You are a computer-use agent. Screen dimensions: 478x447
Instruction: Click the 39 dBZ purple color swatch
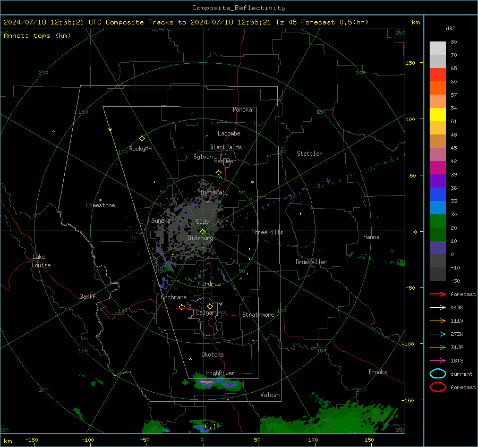(438, 181)
